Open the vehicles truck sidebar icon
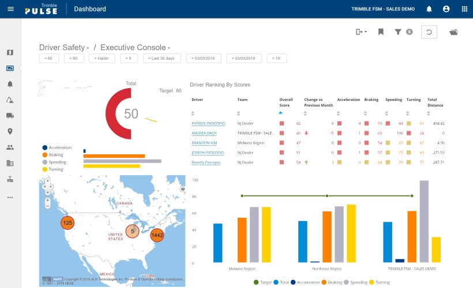The image size is (473, 288). (x=10, y=116)
